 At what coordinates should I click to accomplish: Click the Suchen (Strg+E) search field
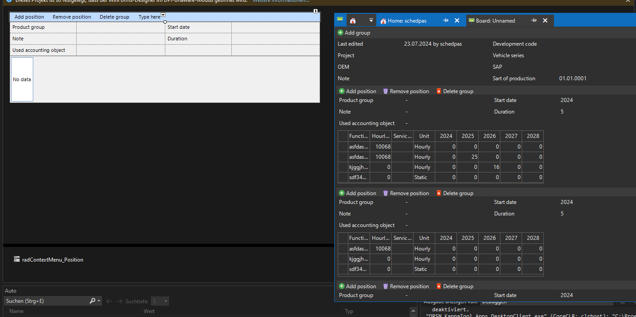click(x=46, y=301)
